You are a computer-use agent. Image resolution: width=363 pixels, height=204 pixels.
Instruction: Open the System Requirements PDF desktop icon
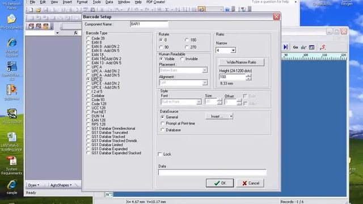(x=11, y=165)
